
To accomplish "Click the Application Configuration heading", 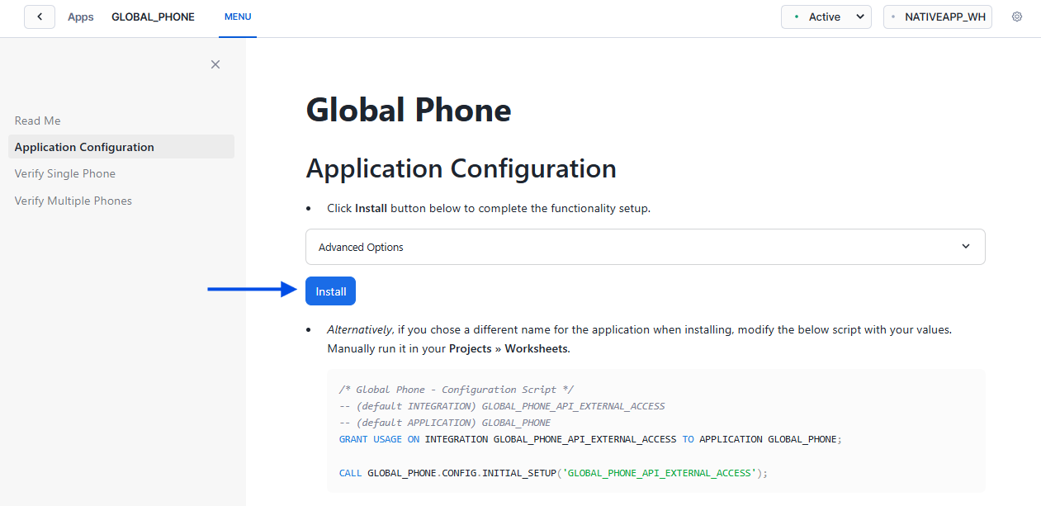I will [x=461, y=168].
